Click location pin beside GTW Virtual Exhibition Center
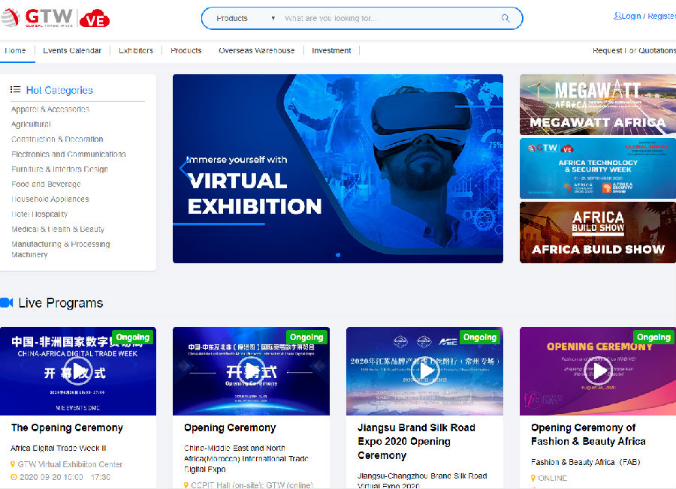This screenshot has height=489, width=676. (x=13, y=464)
